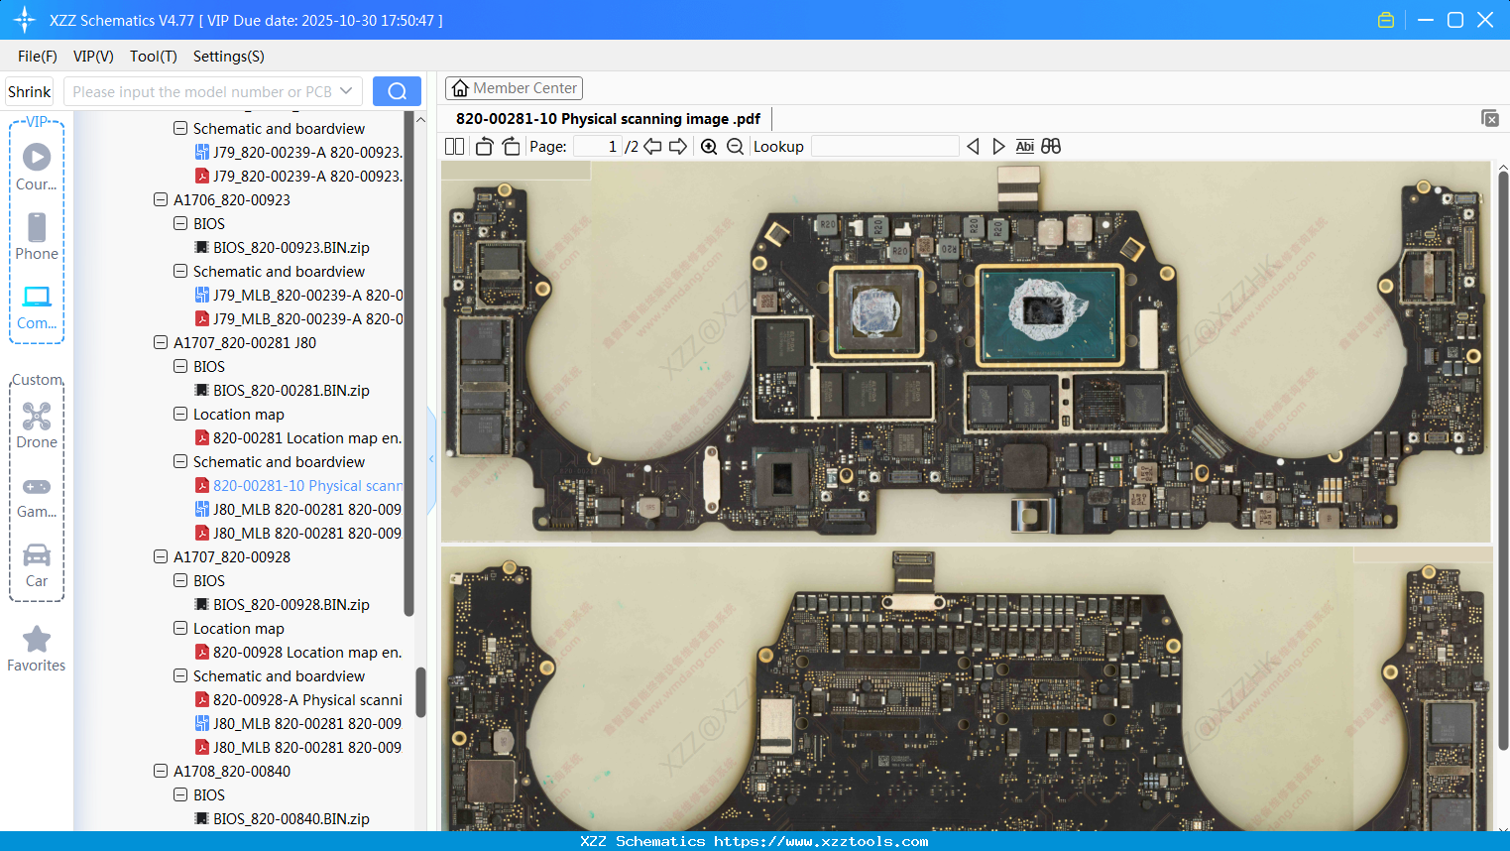
Task: Collapse the A1708_820-00840 node
Action: pos(161,771)
